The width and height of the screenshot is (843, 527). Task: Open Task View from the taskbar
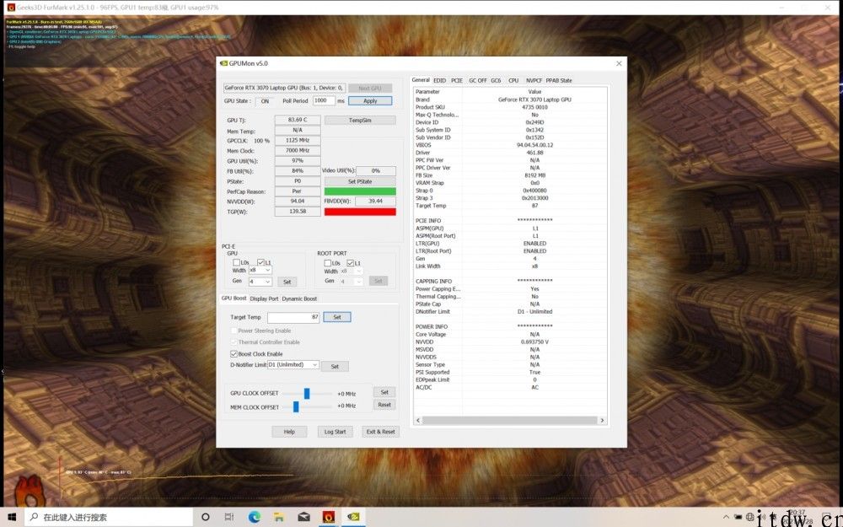coord(229,517)
